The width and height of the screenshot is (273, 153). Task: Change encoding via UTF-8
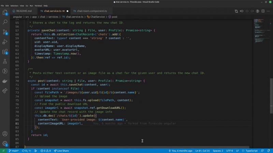229,151
